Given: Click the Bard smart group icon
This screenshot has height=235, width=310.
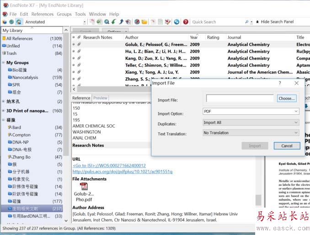Looking at the screenshot, I should pyautogui.click(x=10, y=127).
